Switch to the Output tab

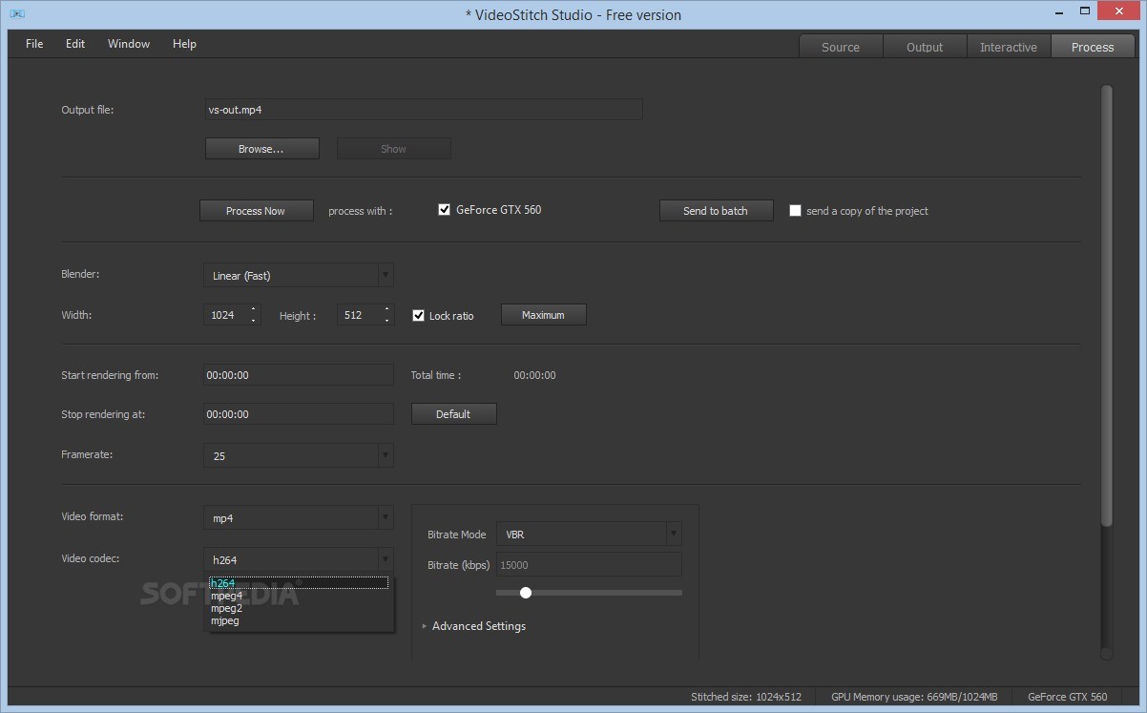tap(925, 47)
